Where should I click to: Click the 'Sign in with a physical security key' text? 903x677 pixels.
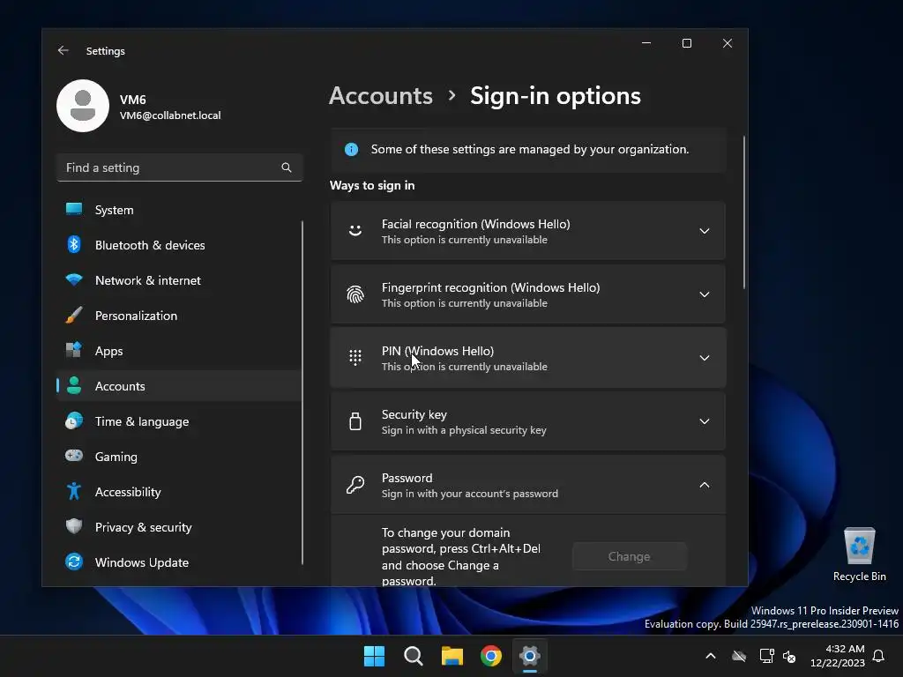point(464,430)
